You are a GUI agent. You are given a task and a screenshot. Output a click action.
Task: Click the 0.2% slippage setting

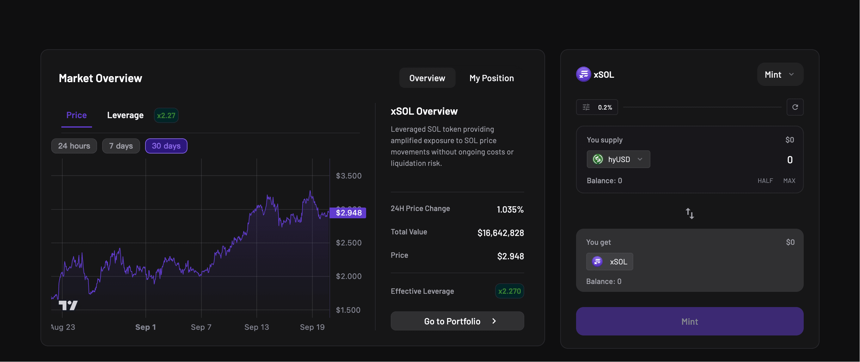pos(605,107)
